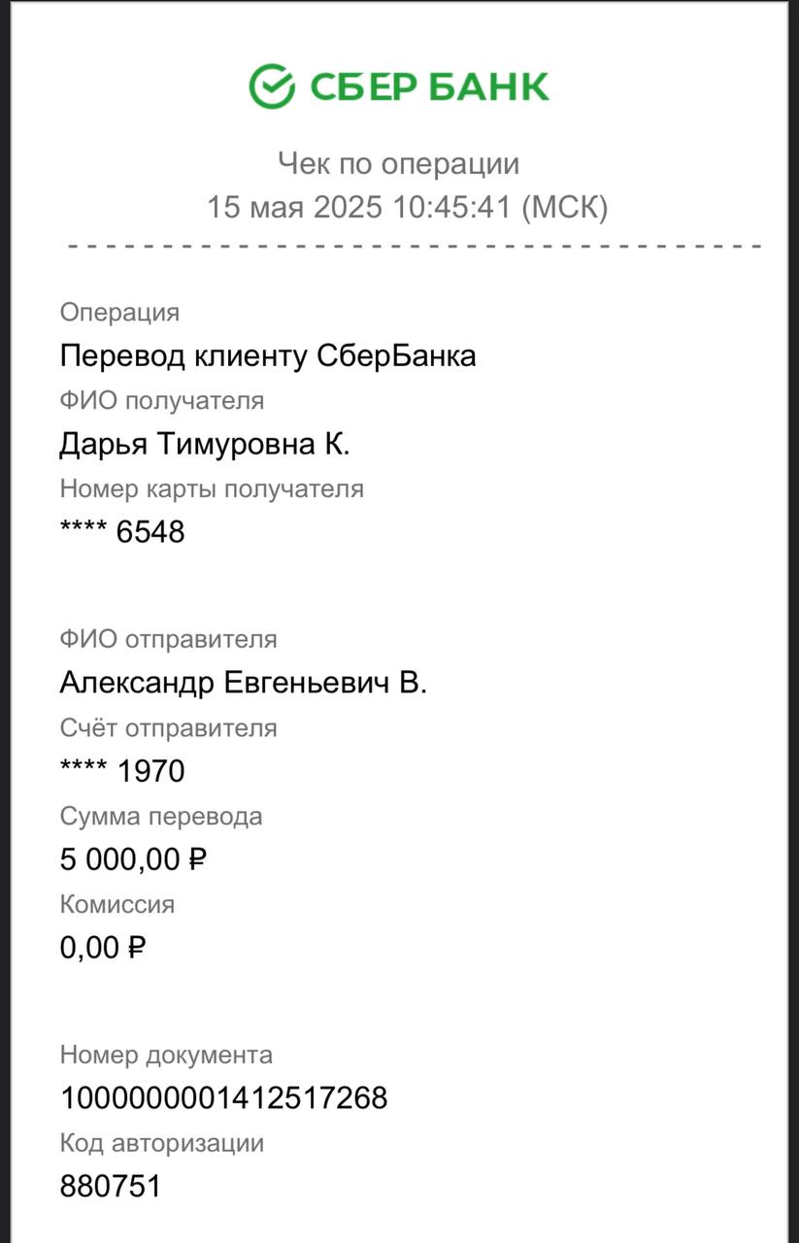This screenshot has height=1243, width=799.
Task: Select the amount 5 000,00 ₽
Action: 134,859
